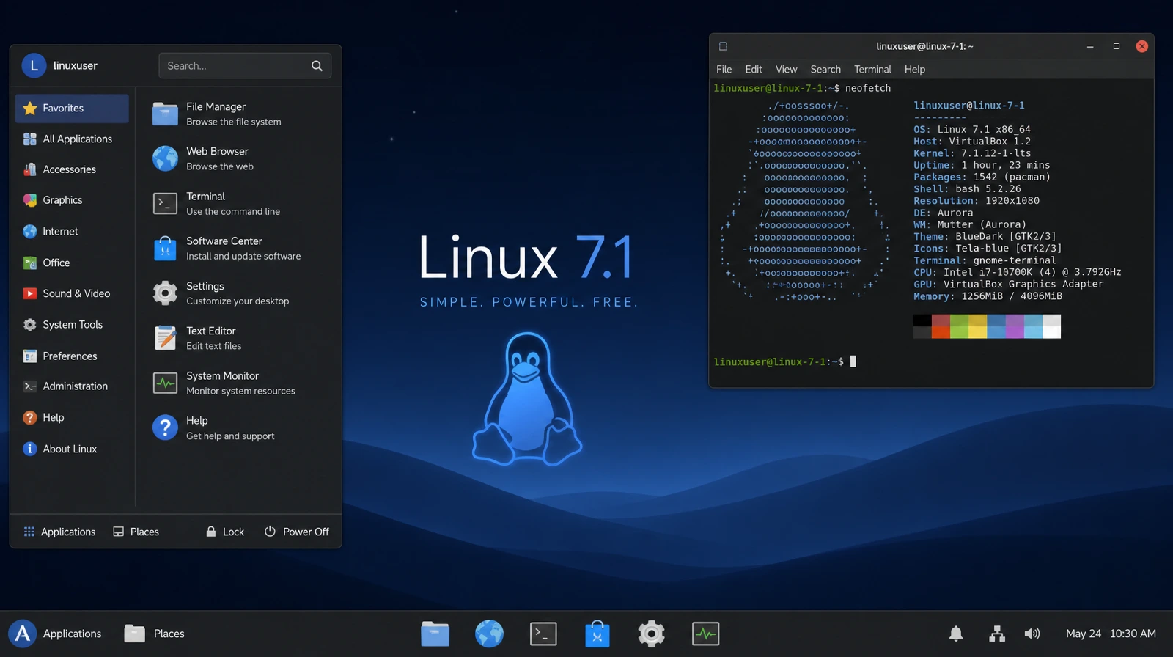The height and width of the screenshot is (657, 1173).
Task: Show notifications via the bell icon
Action: [956, 634]
